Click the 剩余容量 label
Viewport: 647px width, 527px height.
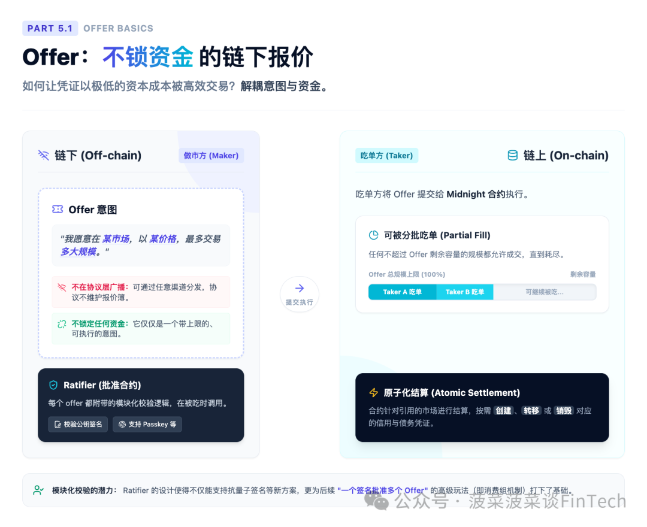click(583, 274)
